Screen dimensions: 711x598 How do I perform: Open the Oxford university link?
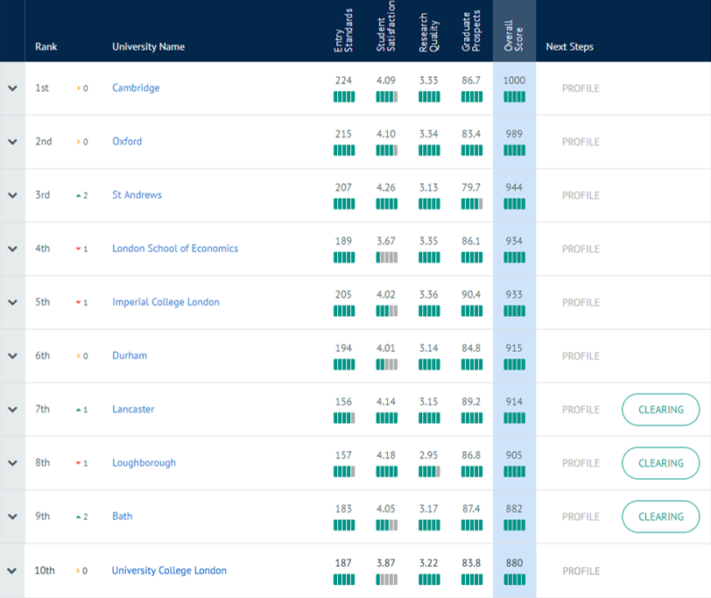pyautogui.click(x=127, y=142)
